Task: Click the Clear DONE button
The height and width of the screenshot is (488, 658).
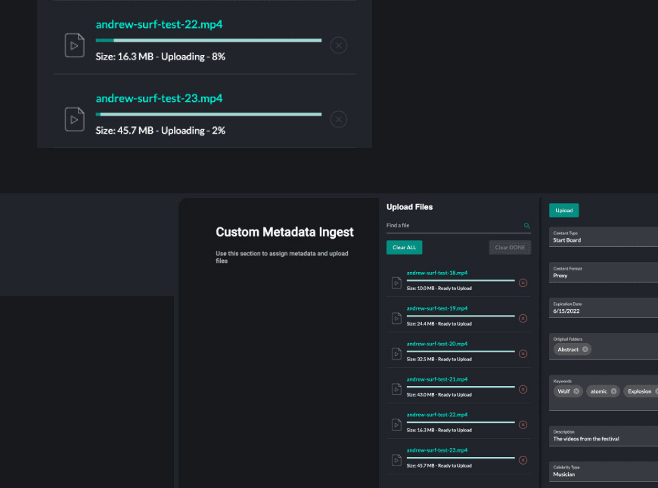Action: pyautogui.click(x=510, y=248)
